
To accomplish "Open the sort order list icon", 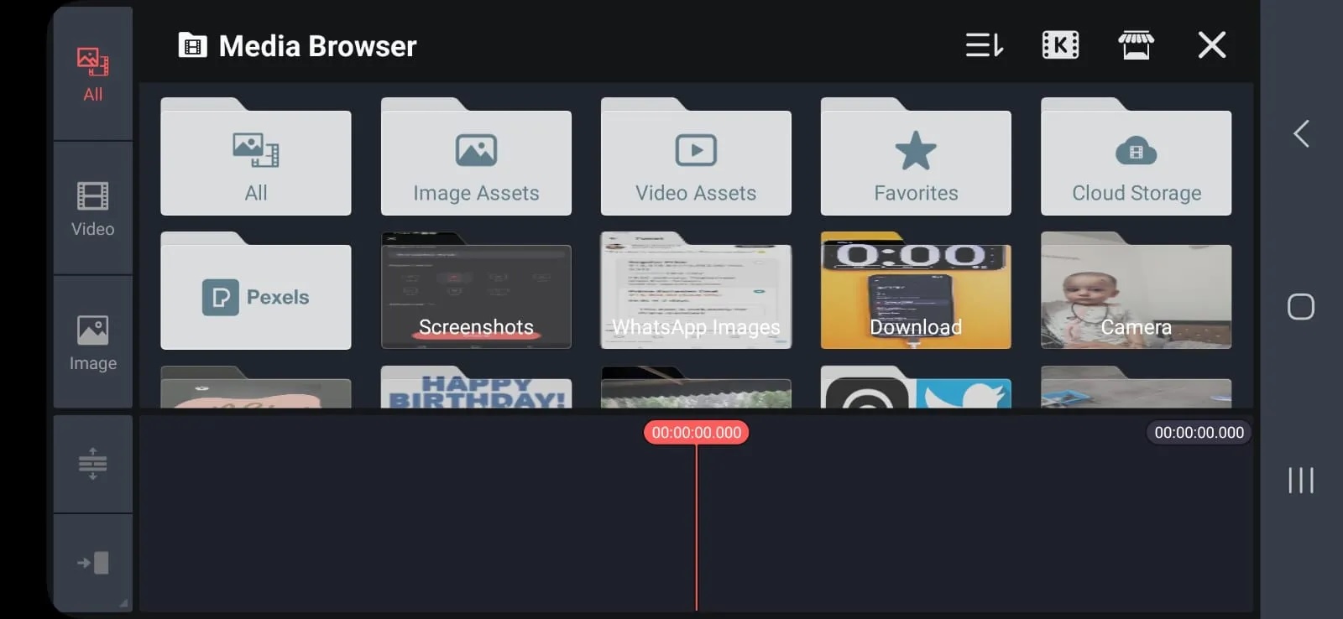I will pyautogui.click(x=984, y=45).
